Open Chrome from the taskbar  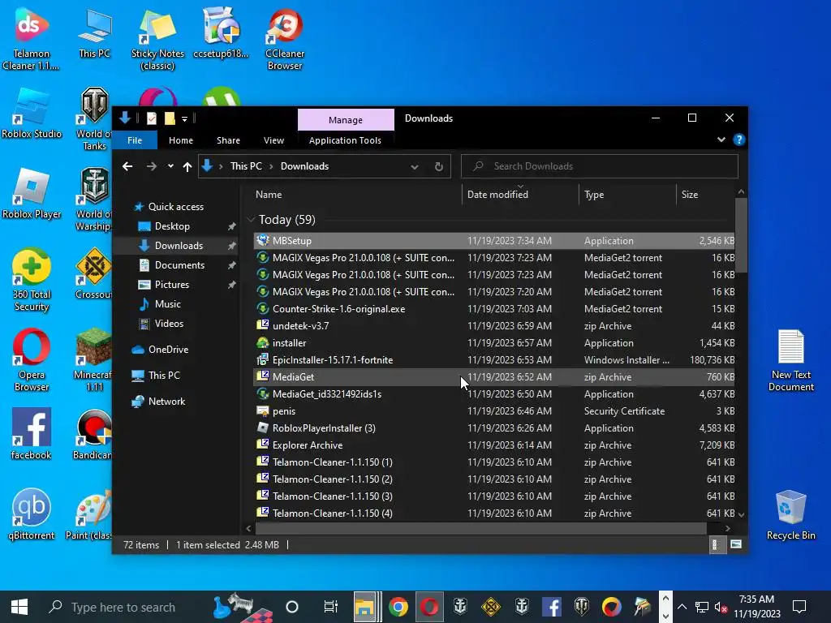[x=398, y=607]
